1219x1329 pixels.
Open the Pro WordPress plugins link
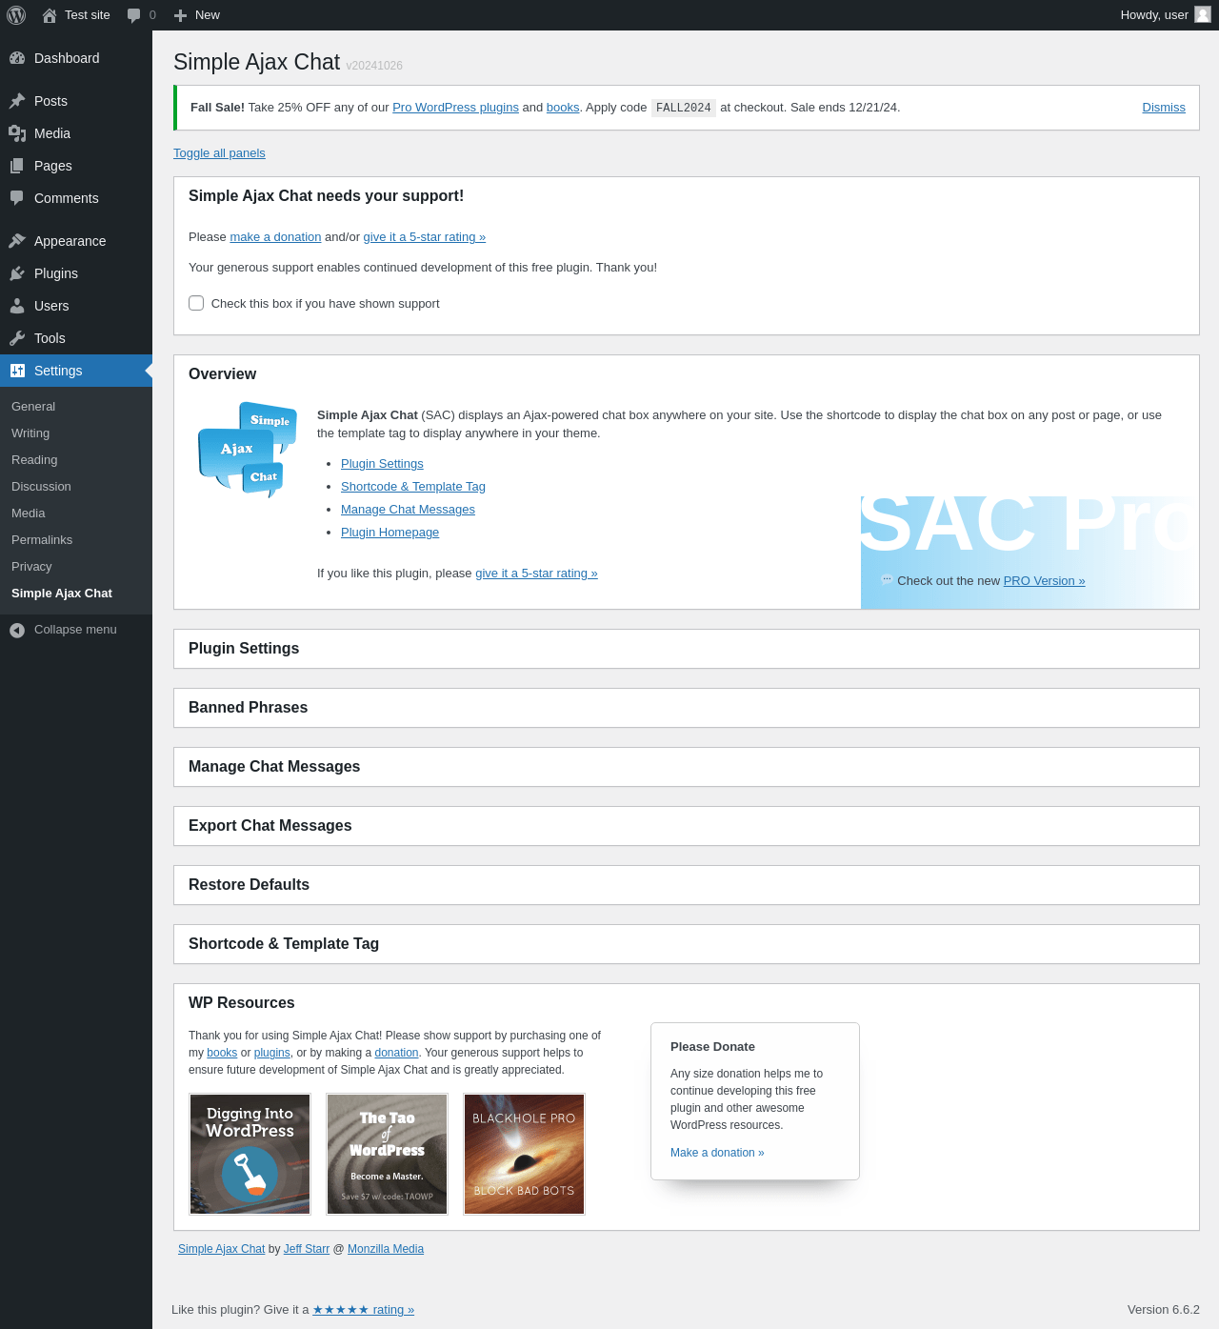(x=455, y=108)
